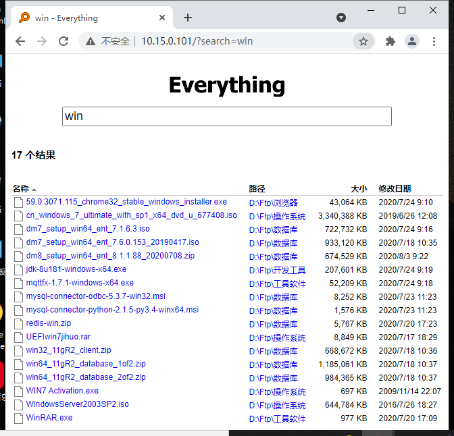Click date '2016/7/26 18:27'
This screenshot has height=436, width=454.
click(407, 405)
